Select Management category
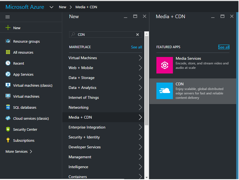The image size is (239, 180). click(x=103, y=157)
